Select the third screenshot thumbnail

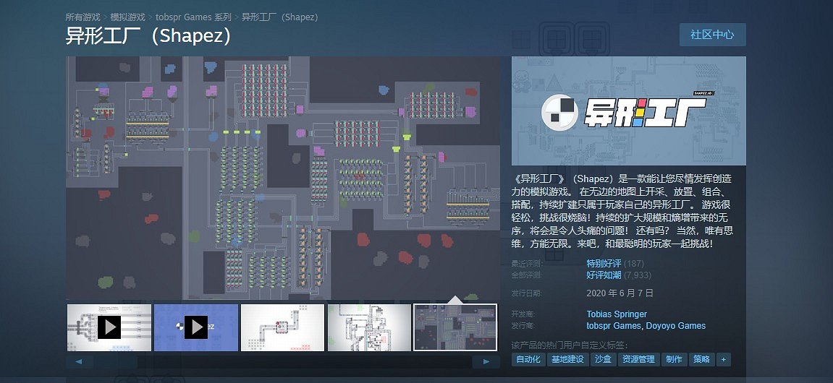[x=282, y=327]
